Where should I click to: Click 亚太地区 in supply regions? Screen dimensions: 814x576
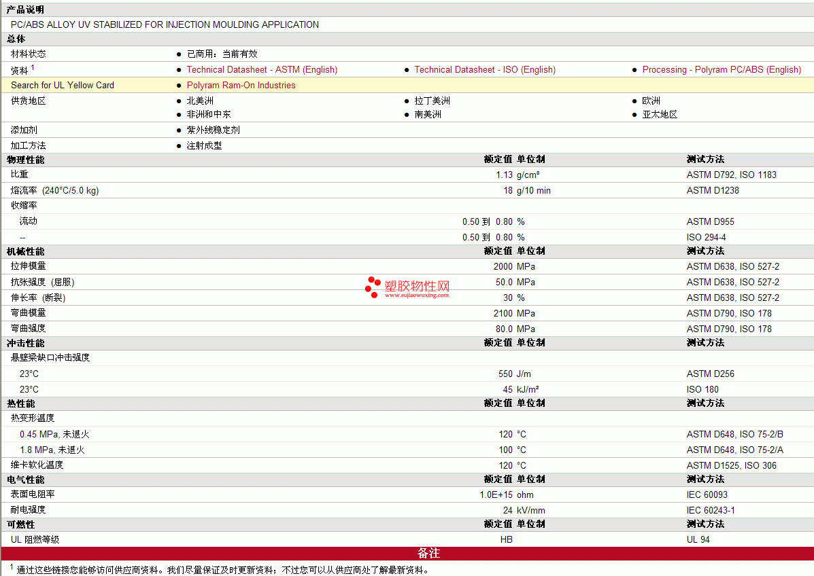pos(660,114)
